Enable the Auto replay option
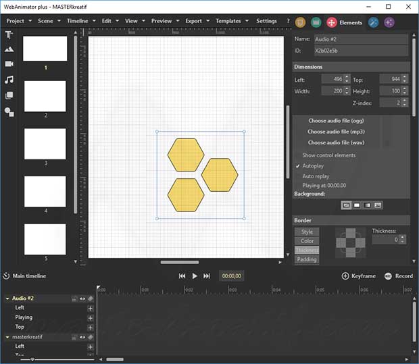The image size is (419, 364). click(316, 176)
